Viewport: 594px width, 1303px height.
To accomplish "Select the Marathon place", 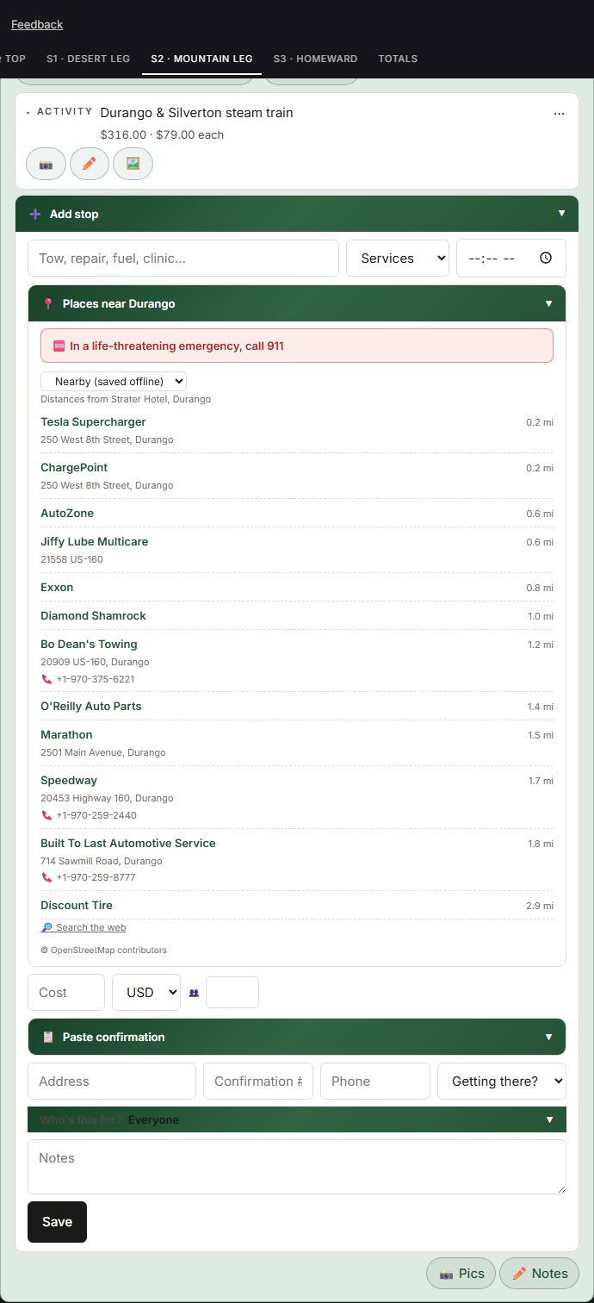I will 66,734.
